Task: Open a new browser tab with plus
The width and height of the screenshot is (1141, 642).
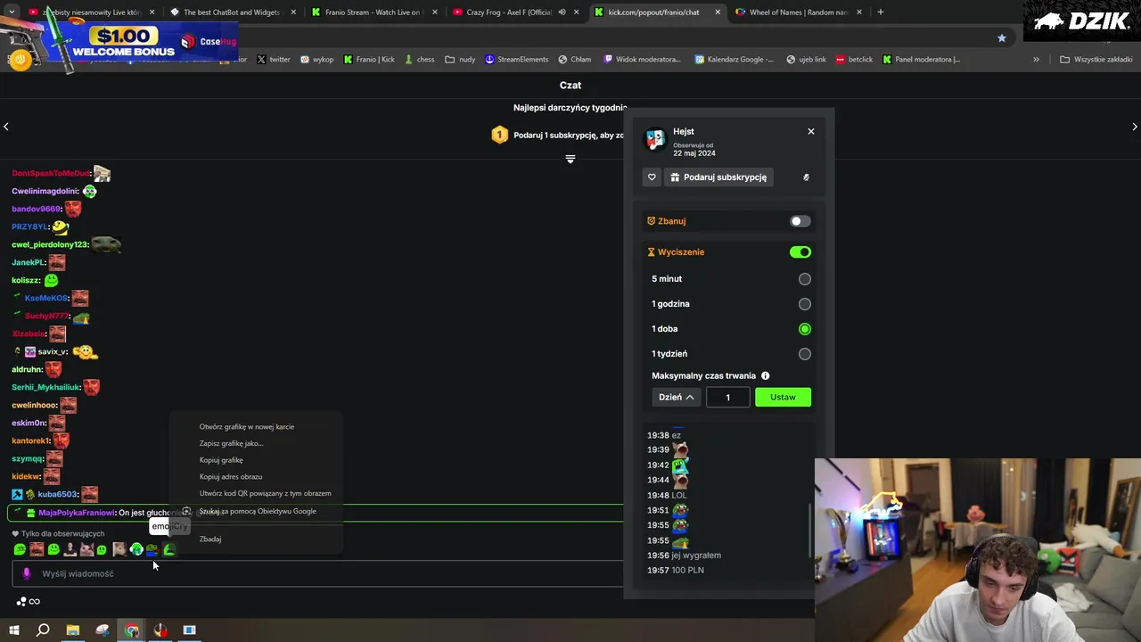Action: (x=881, y=12)
